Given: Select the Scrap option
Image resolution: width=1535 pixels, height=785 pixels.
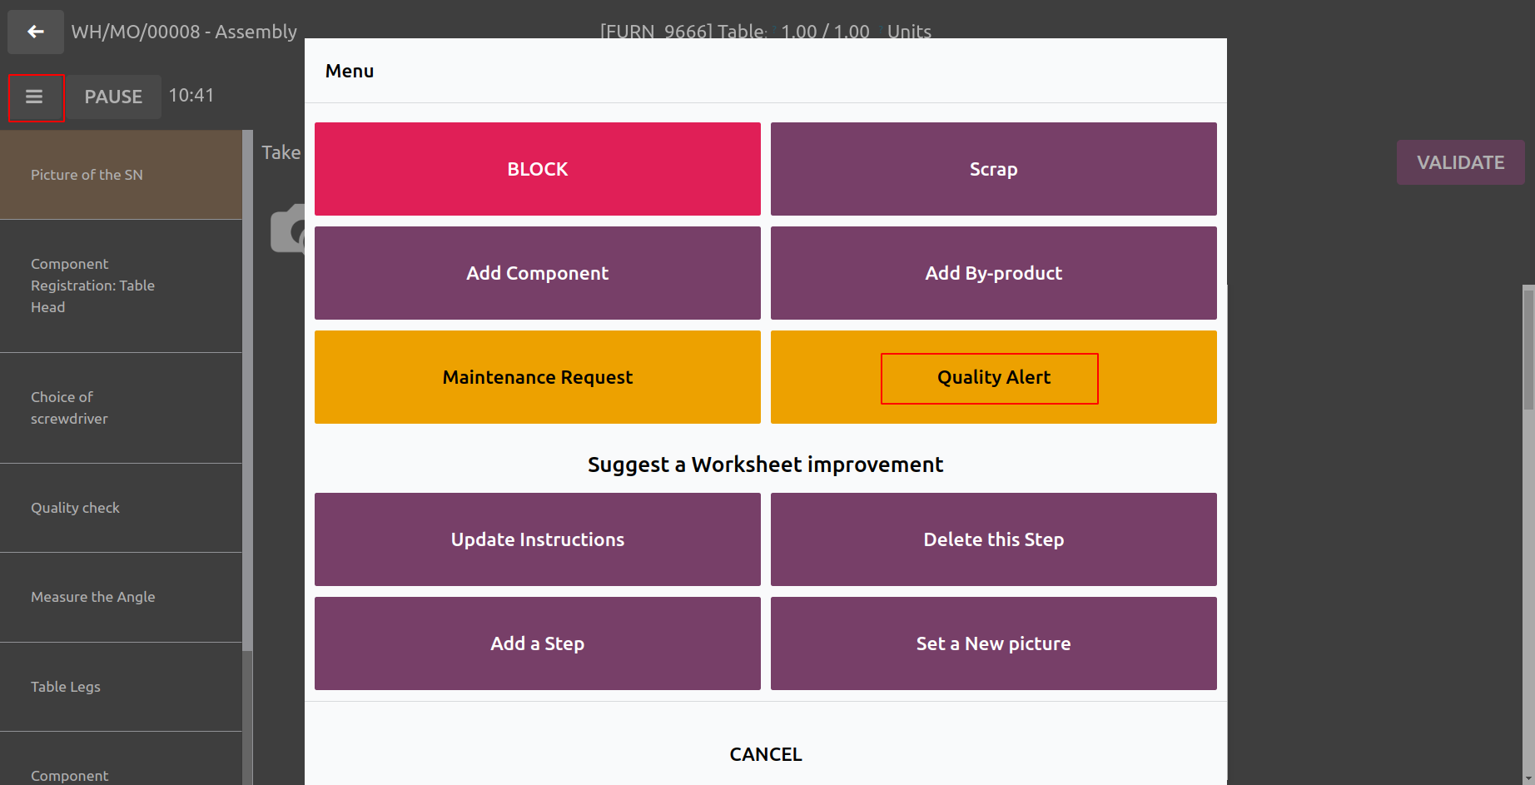Looking at the screenshot, I should tap(994, 169).
